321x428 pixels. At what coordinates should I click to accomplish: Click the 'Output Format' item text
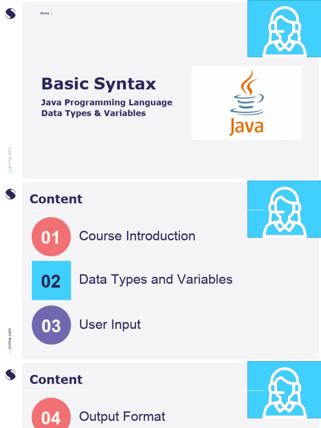tap(122, 417)
